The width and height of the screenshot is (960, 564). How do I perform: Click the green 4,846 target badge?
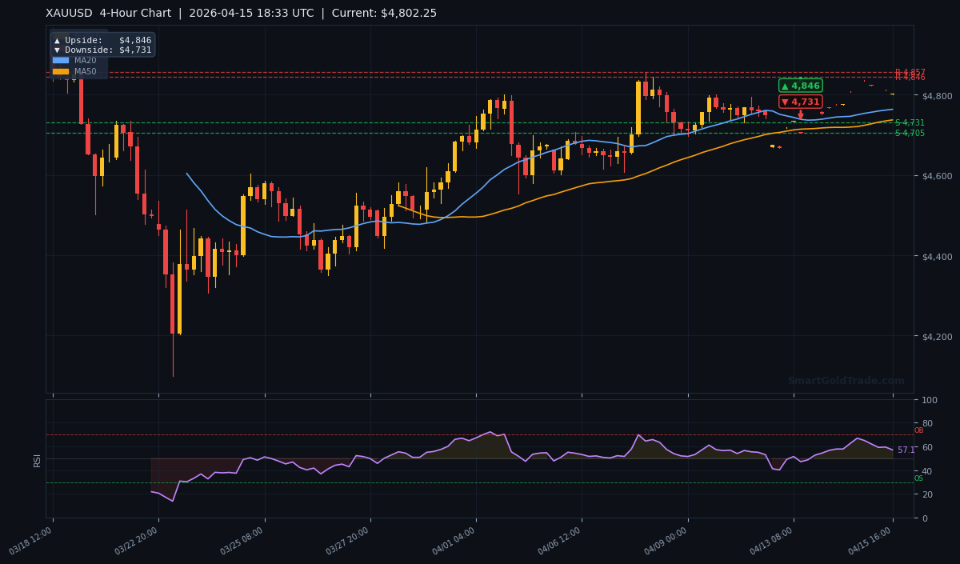coord(800,86)
